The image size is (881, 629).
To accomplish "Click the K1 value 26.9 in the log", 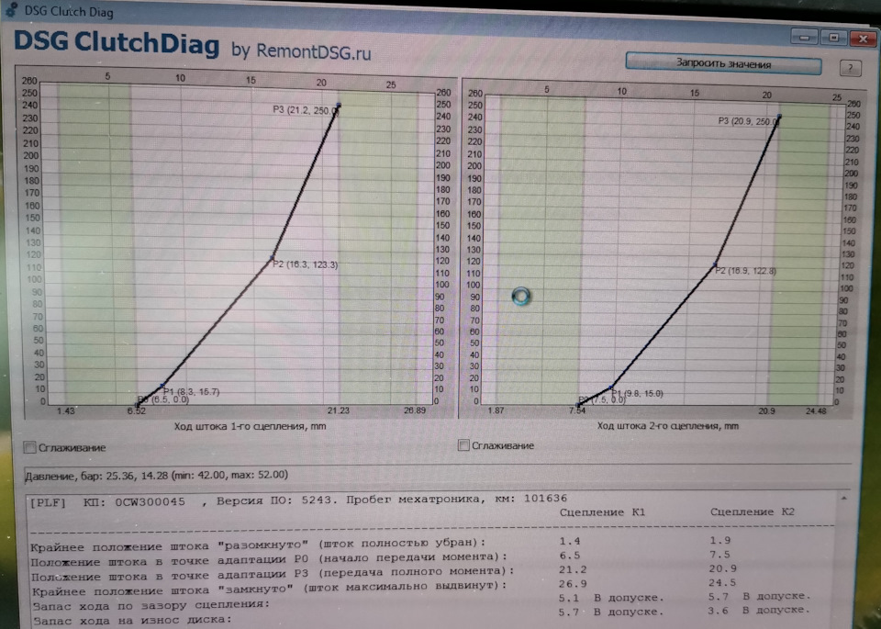I will pos(573,583).
